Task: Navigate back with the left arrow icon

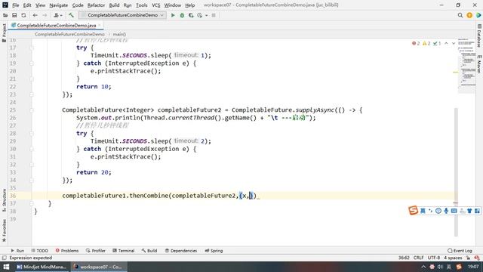Action: point(35,15)
